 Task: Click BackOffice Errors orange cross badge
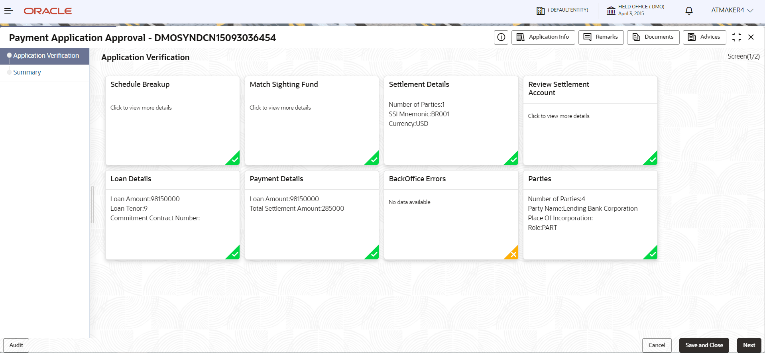pyautogui.click(x=513, y=254)
